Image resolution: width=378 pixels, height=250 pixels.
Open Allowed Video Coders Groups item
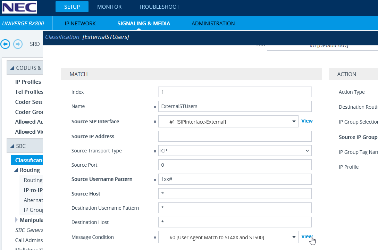[29, 132]
